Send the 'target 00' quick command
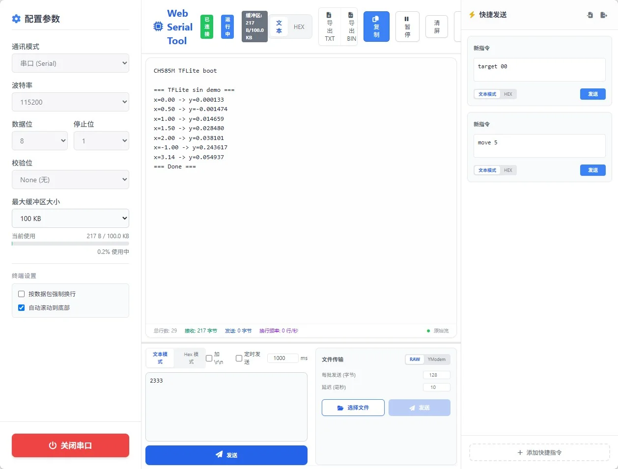 [x=593, y=94]
